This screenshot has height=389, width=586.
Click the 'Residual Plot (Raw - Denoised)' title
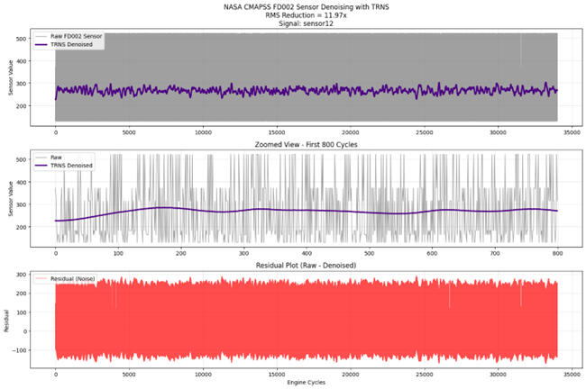[x=307, y=265]
